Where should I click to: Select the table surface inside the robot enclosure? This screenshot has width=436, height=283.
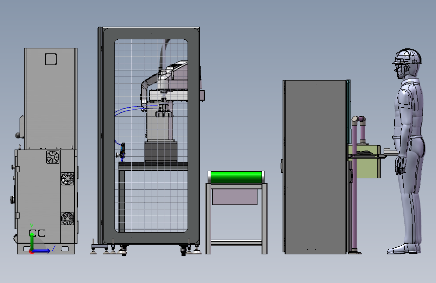[x=153, y=166]
